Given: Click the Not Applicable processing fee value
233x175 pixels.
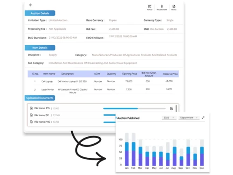Looking at the screenshot, I should pos(57,29).
